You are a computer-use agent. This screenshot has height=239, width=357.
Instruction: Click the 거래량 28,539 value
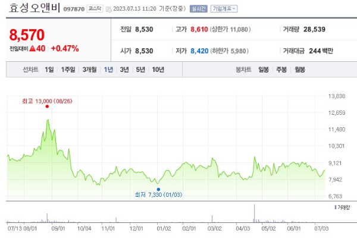click(314, 29)
